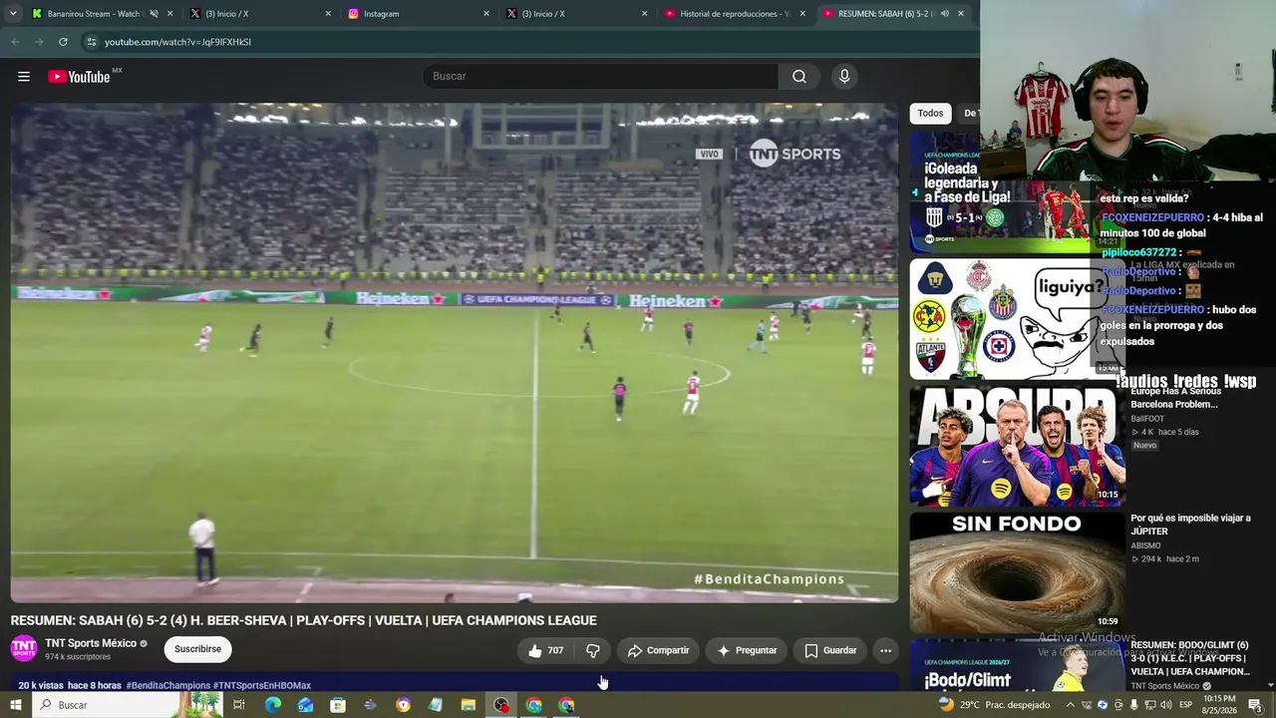
Task: Open the Goleada legendaria video thumbnail
Action: click(x=1017, y=191)
